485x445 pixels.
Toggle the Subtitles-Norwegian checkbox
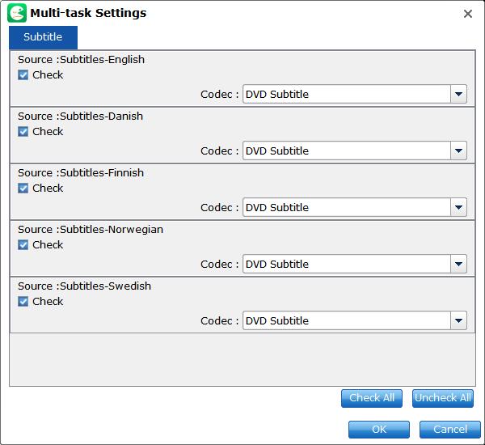tap(23, 244)
